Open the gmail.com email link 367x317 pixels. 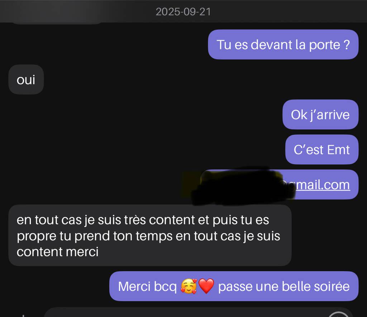[x=323, y=185]
